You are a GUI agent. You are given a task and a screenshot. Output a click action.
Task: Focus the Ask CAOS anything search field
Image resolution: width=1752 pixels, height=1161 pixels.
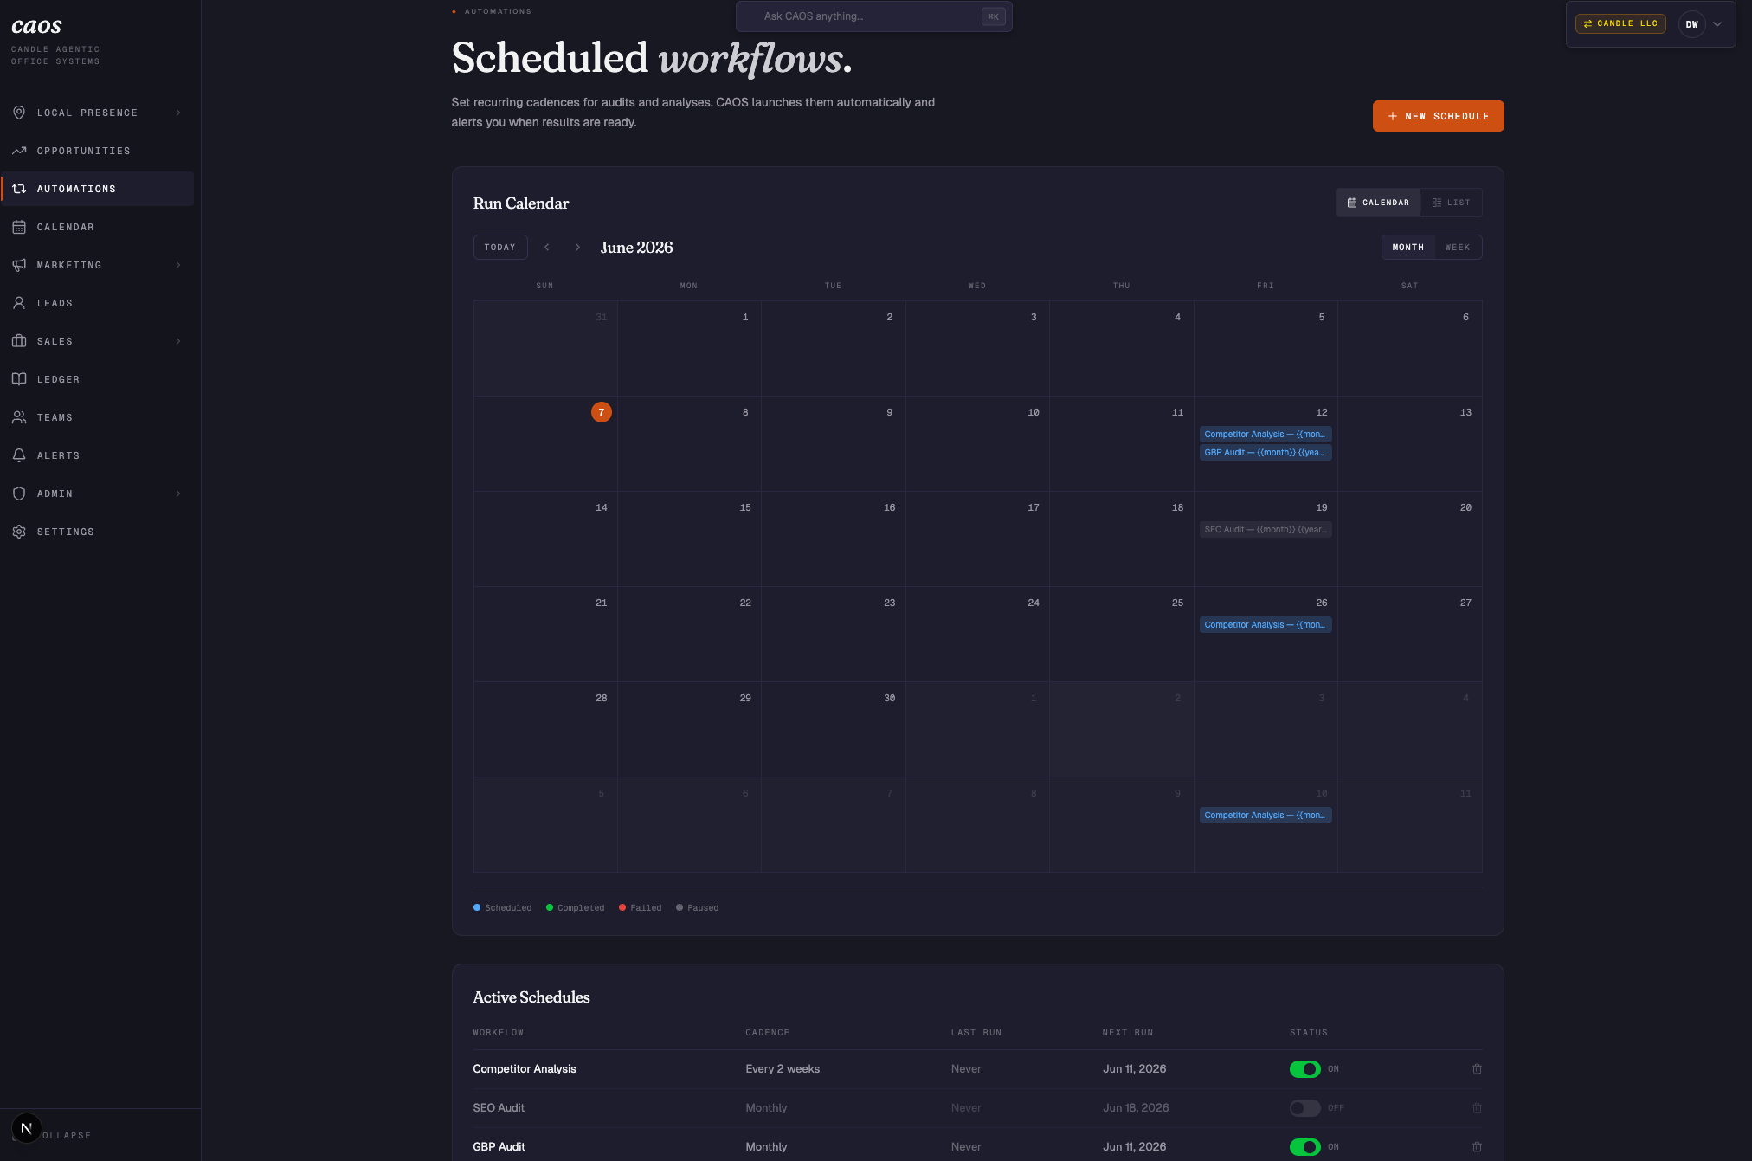(x=873, y=16)
